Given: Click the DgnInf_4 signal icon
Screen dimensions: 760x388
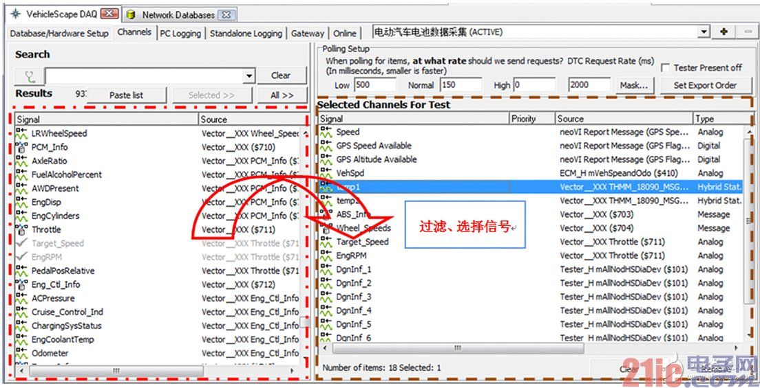Looking at the screenshot, I should point(326,310).
